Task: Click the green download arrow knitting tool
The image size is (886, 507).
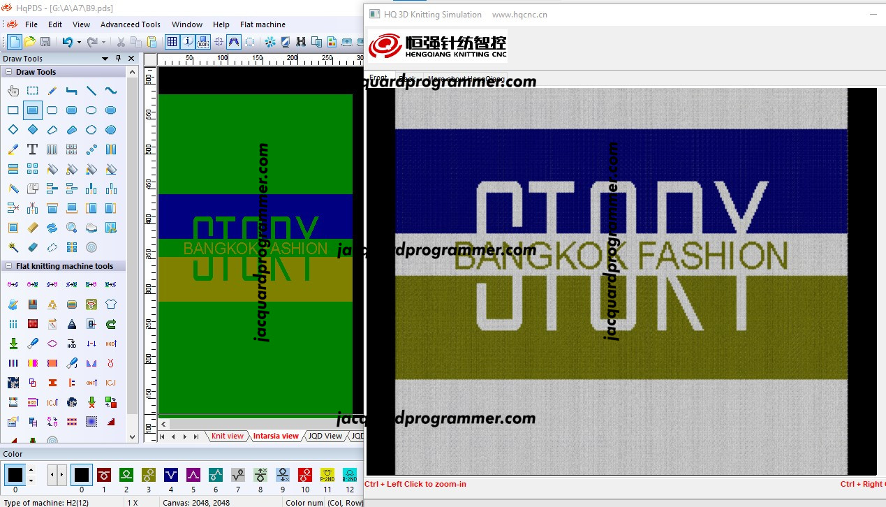Action: pos(13,344)
